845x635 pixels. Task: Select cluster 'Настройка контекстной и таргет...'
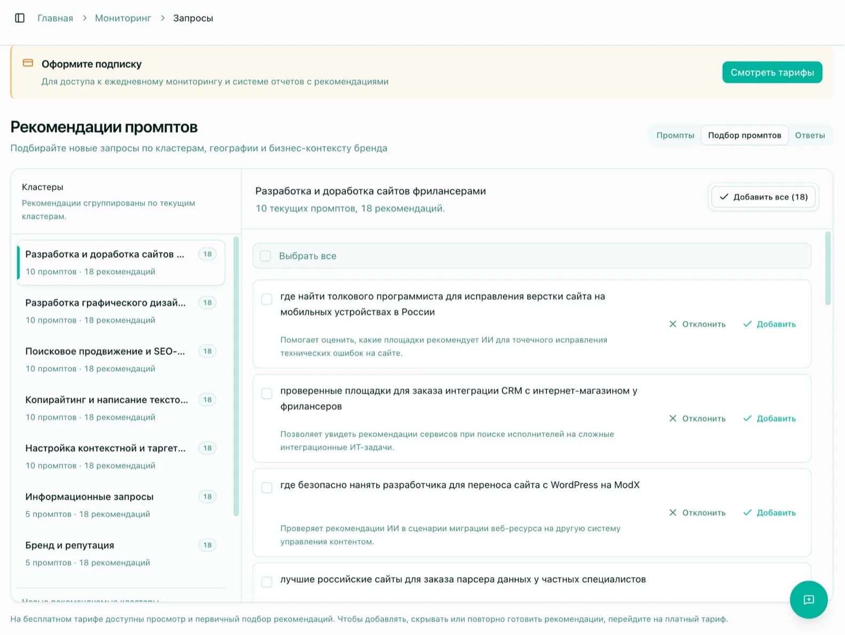pyautogui.click(x=121, y=456)
